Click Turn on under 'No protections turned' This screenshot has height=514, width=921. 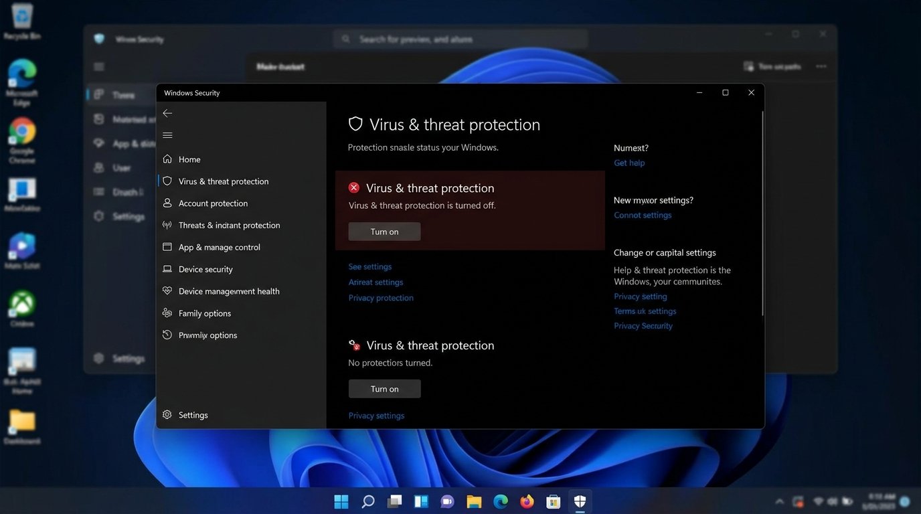point(384,389)
